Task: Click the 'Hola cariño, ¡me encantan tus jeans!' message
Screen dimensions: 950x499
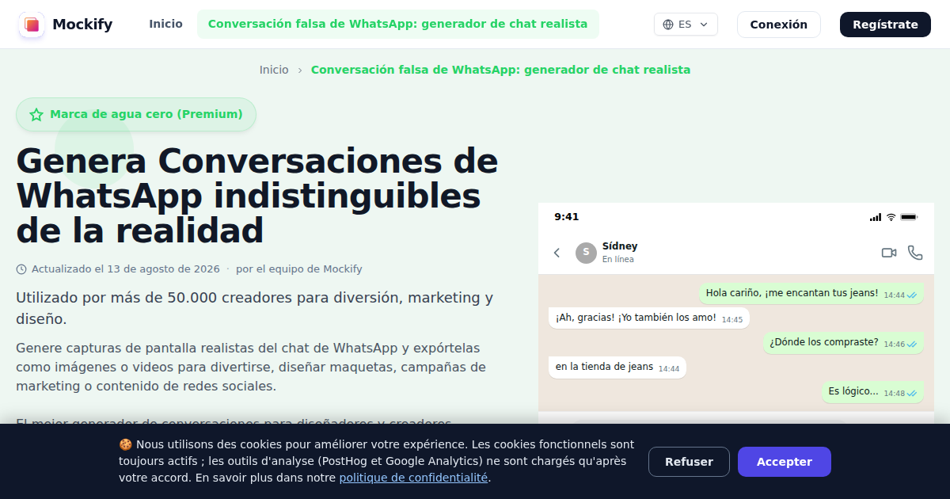Action: point(811,293)
